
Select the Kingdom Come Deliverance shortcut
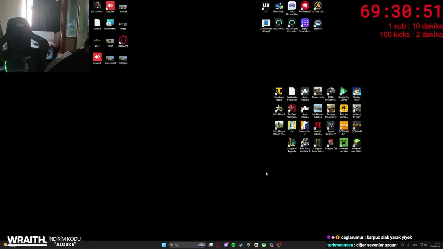318,146
